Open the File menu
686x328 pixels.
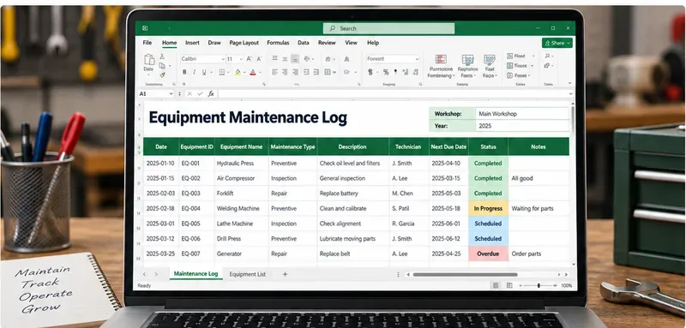tap(147, 43)
